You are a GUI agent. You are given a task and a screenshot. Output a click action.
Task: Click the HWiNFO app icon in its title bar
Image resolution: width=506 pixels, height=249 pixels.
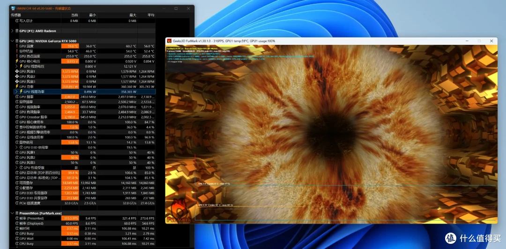13,8
